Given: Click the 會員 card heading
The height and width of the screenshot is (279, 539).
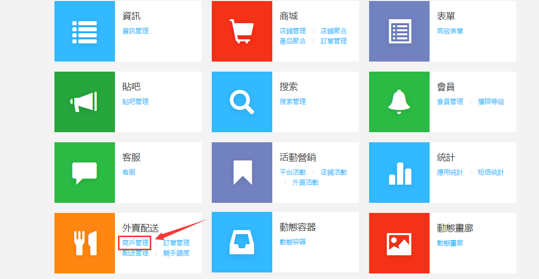Looking at the screenshot, I should [x=446, y=87].
